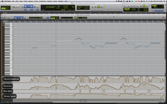Viewport: 167px width, 104px height.
Task: Click green Play button in Edit window transport
Action: pyautogui.click(x=99, y=7)
